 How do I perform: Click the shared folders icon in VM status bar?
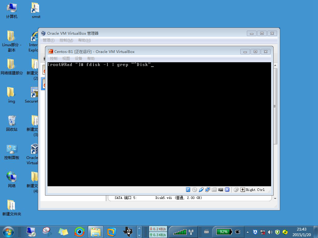point(214,190)
